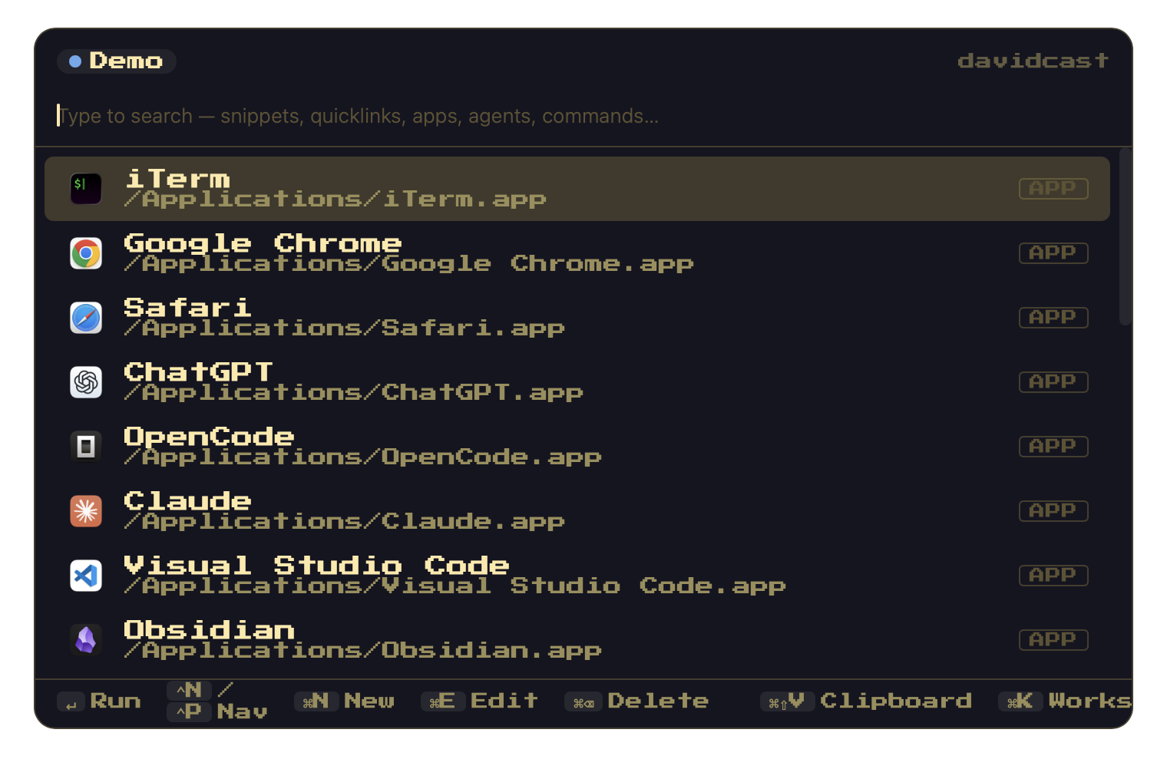Open the Clipboard action label
Screen dimensions: 1167x769
coord(896,701)
